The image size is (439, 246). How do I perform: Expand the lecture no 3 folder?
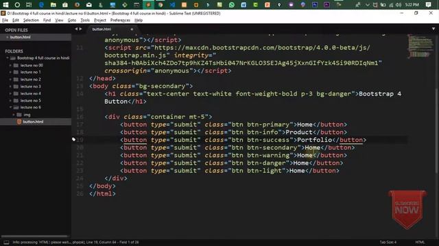pyautogui.click(x=11, y=87)
